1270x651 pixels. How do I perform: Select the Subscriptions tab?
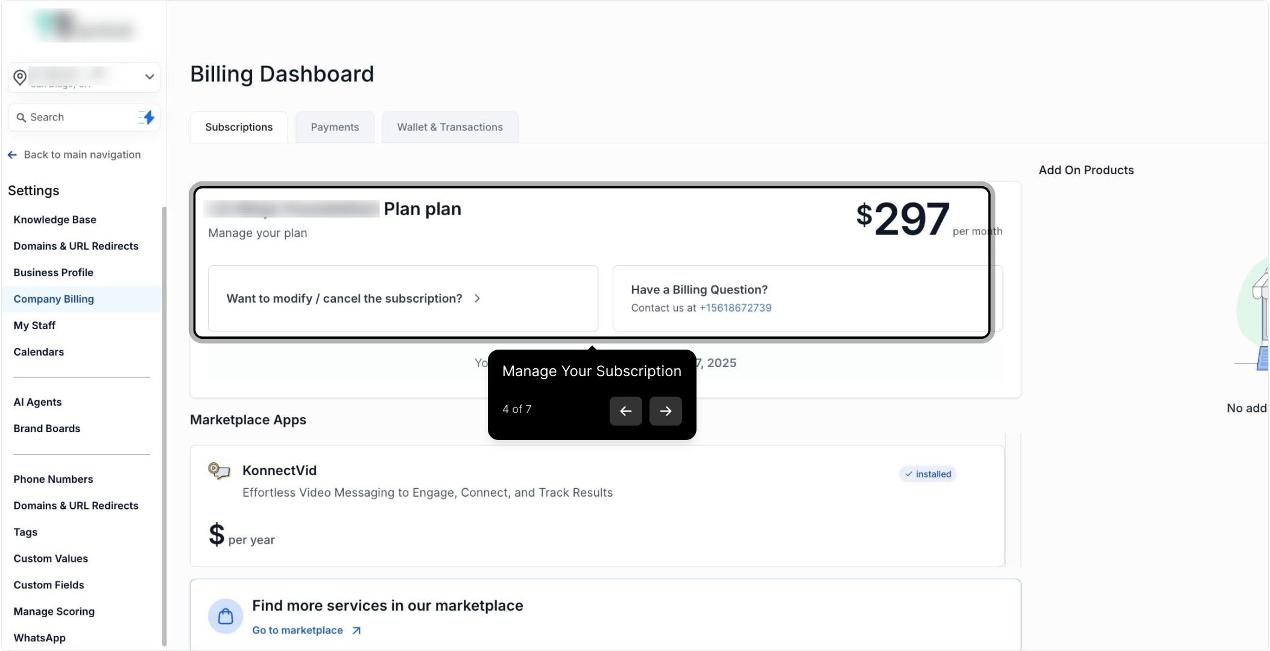click(239, 127)
